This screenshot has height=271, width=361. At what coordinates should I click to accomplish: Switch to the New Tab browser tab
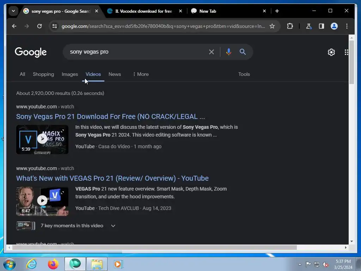coord(208,11)
